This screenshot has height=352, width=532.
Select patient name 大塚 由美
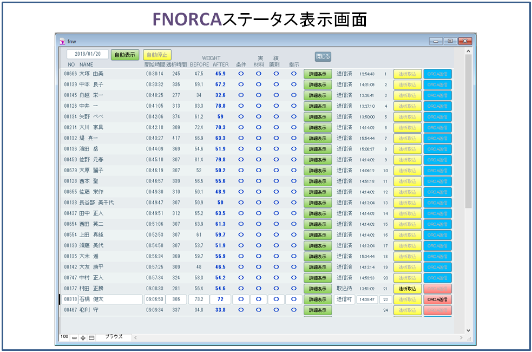tap(91, 74)
